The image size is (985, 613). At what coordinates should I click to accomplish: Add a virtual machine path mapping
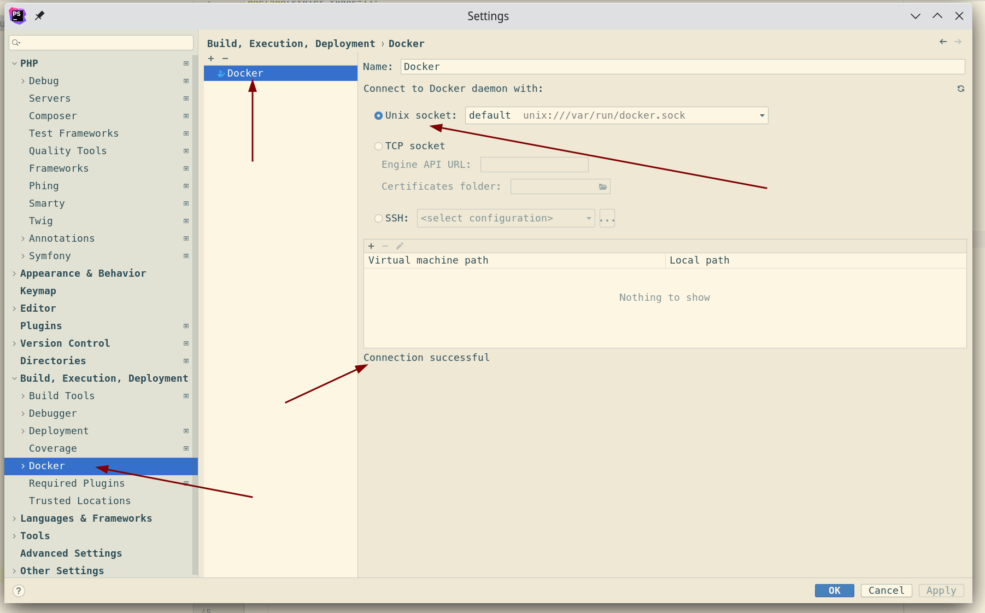371,246
